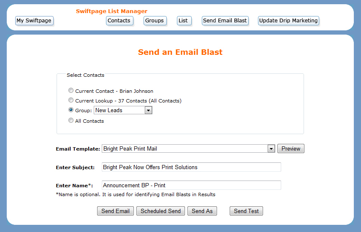The image size is (361, 232).
Task: Open Update Drip Marketing
Action: pyautogui.click(x=288, y=21)
